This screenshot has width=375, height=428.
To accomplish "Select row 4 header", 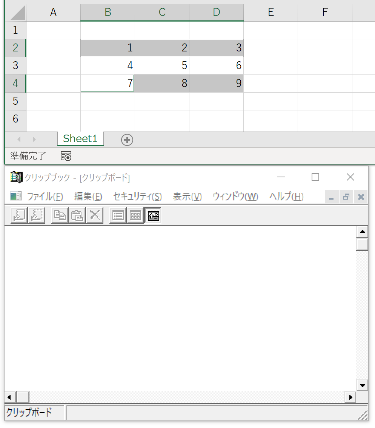I will pyautogui.click(x=15, y=83).
